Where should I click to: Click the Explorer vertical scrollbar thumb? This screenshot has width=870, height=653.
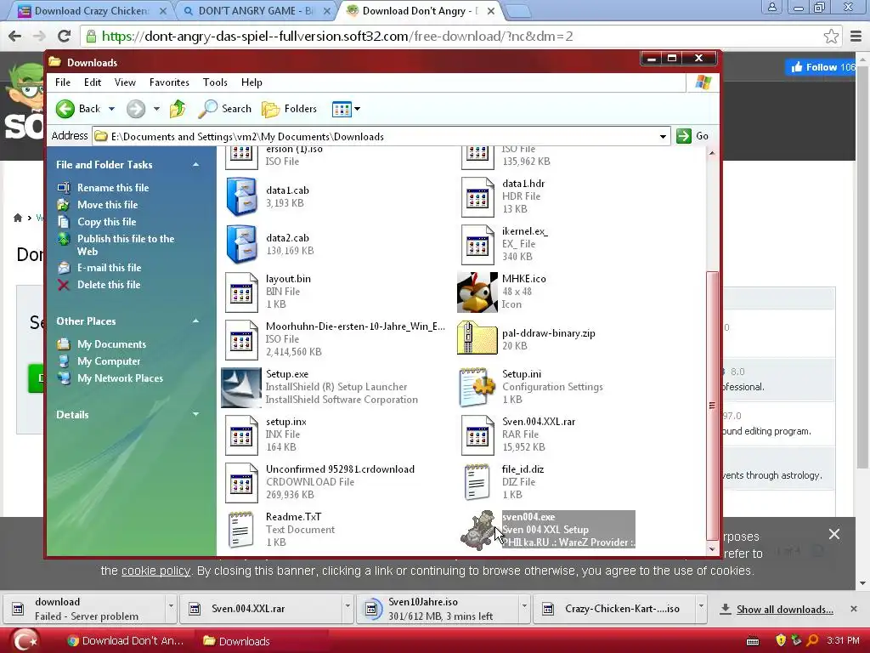(x=712, y=406)
